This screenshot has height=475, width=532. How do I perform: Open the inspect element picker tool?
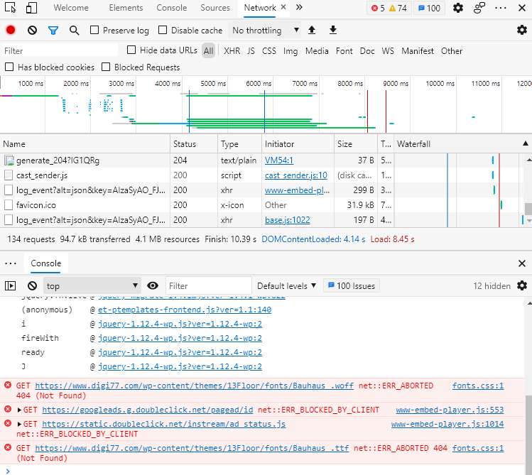(11, 9)
